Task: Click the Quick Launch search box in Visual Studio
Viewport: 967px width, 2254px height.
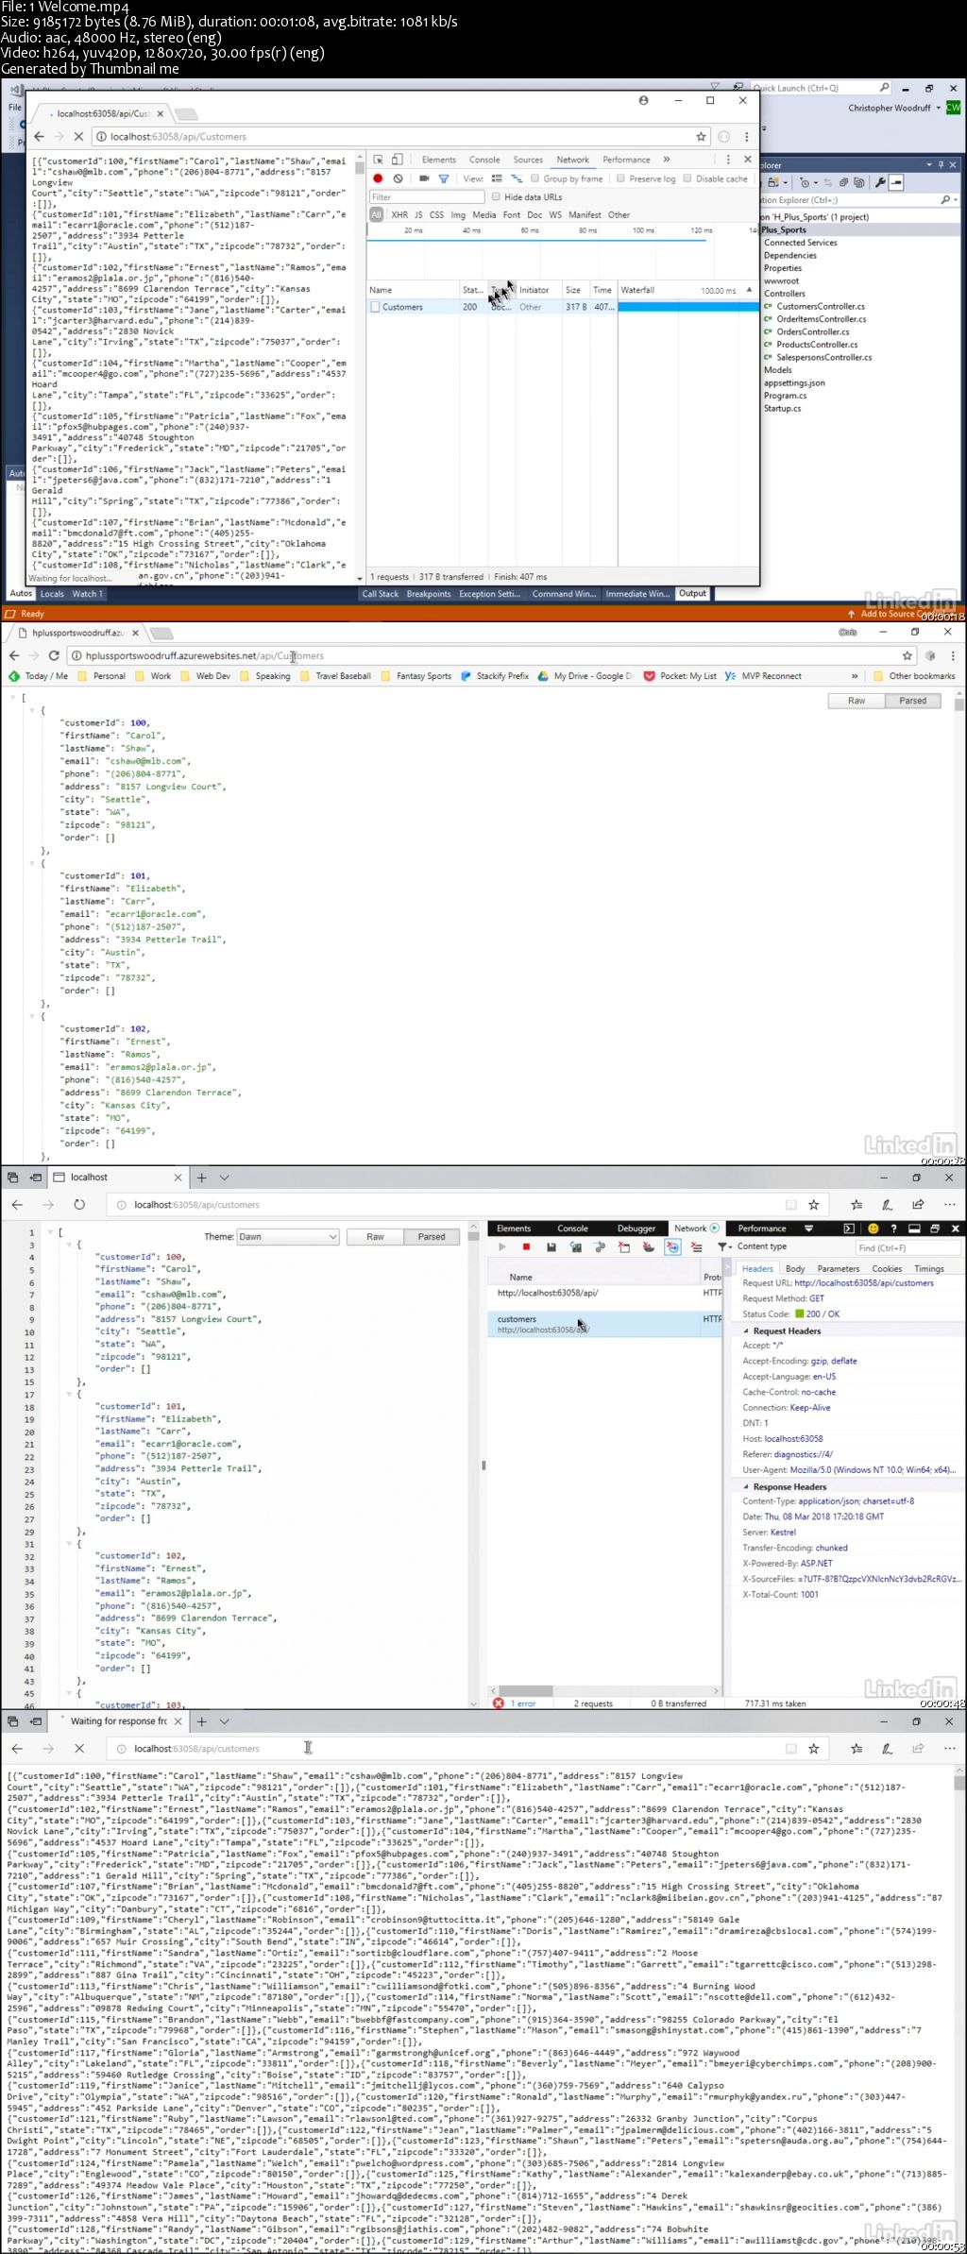Action: (x=821, y=88)
